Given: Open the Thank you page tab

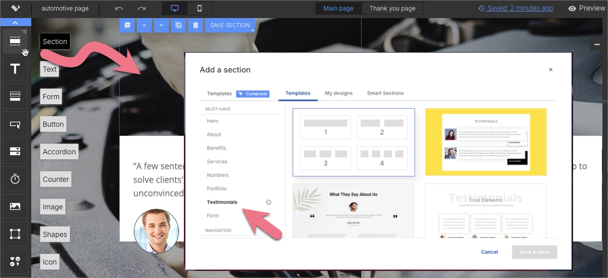Looking at the screenshot, I should pos(393,8).
